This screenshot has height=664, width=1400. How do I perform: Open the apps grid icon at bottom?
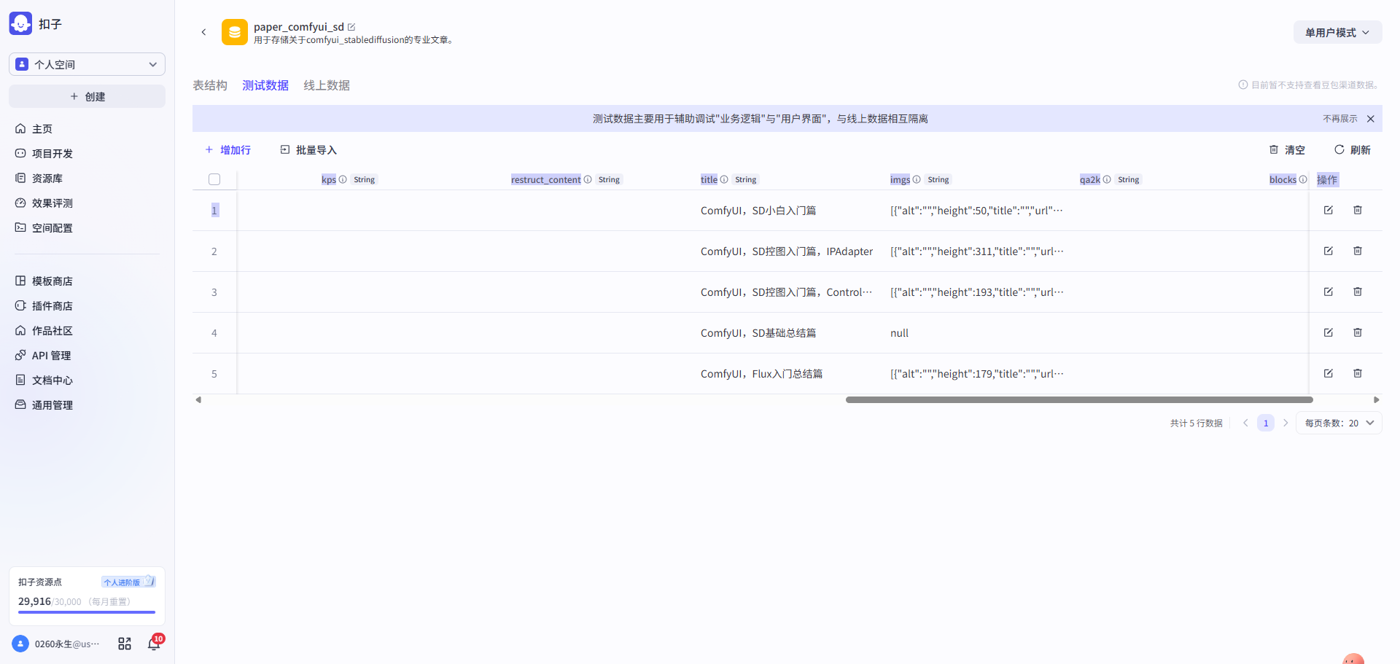[x=125, y=644]
